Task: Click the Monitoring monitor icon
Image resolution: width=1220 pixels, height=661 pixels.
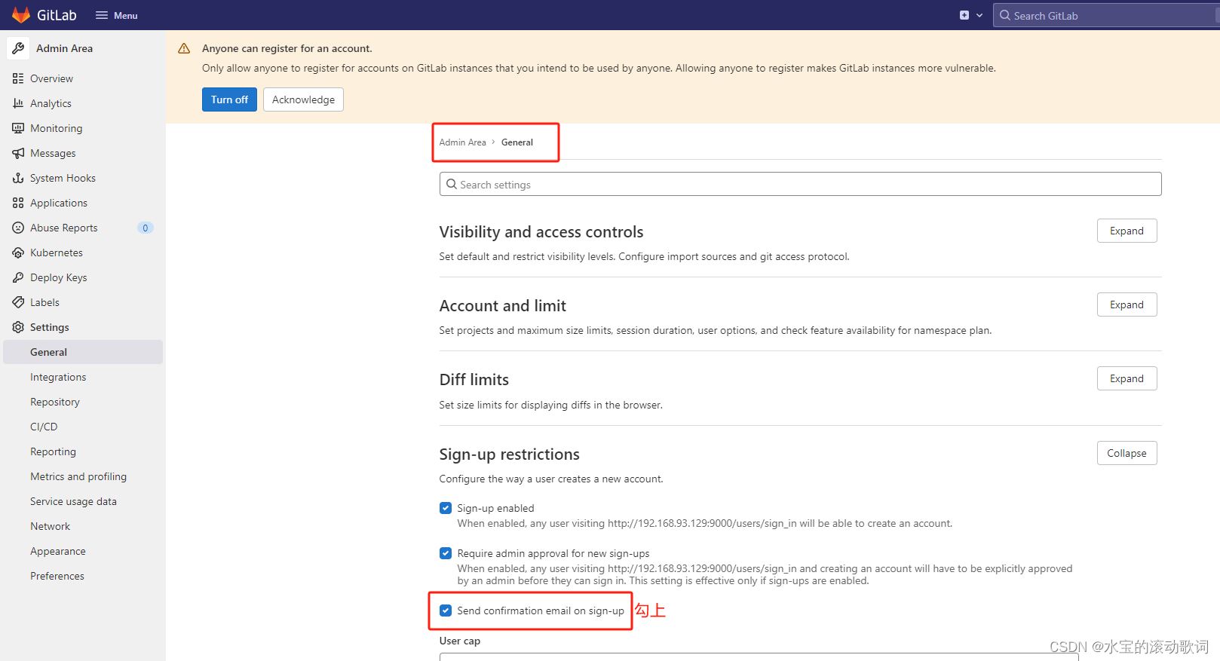Action: click(18, 128)
